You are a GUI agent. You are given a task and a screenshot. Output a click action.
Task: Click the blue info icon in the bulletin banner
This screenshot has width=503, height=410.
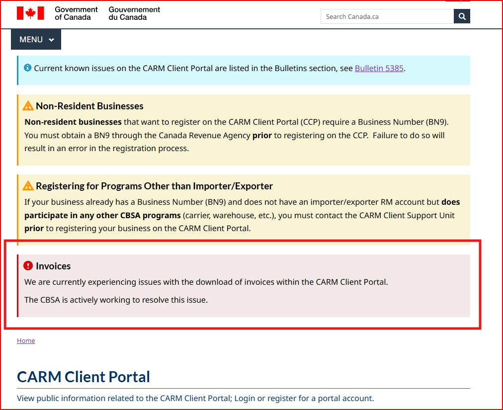pos(26,68)
